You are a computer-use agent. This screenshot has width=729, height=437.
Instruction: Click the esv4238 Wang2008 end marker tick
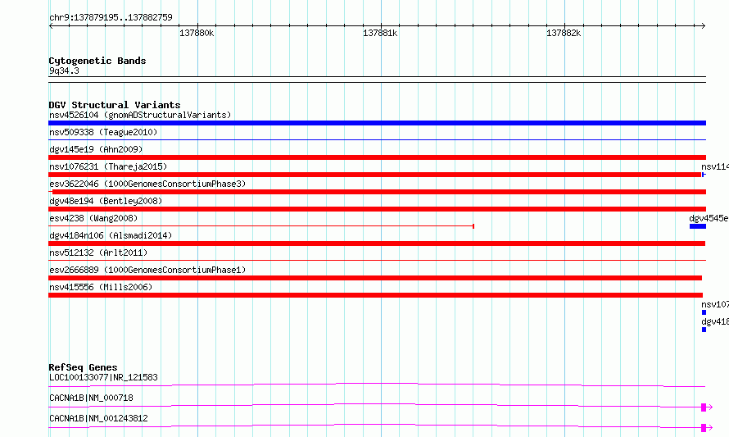[x=473, y=226]
